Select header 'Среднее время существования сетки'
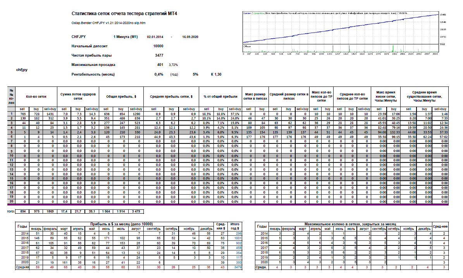Image resolution: width=463 pixels, height=278 pixels. coord(424,96)
